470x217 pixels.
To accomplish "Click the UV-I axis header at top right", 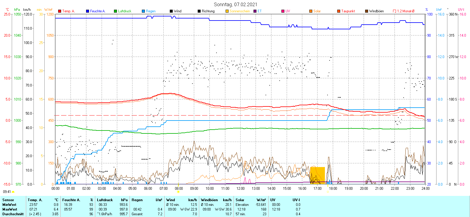I will 461,10.
